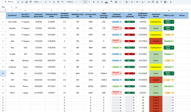
Task: Toggle bold formatting
Action: tap(93, 2)
